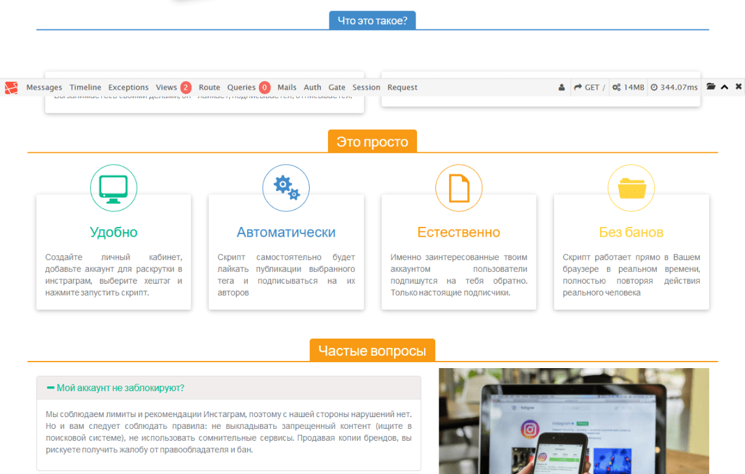Click the Частые вопросы section button

coord(372,350)
